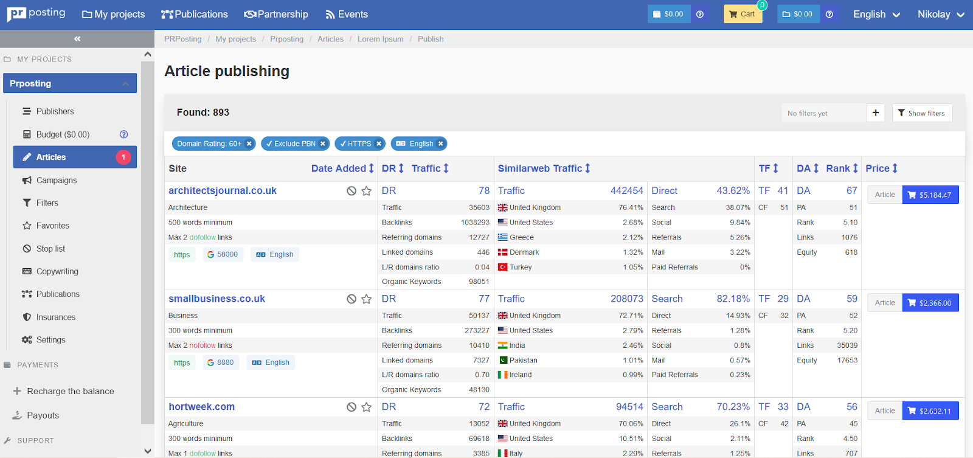Collapse the sidebar with double-chevron icon
The width and height of the screenshot is (973, 458).
tap(77, 38)
